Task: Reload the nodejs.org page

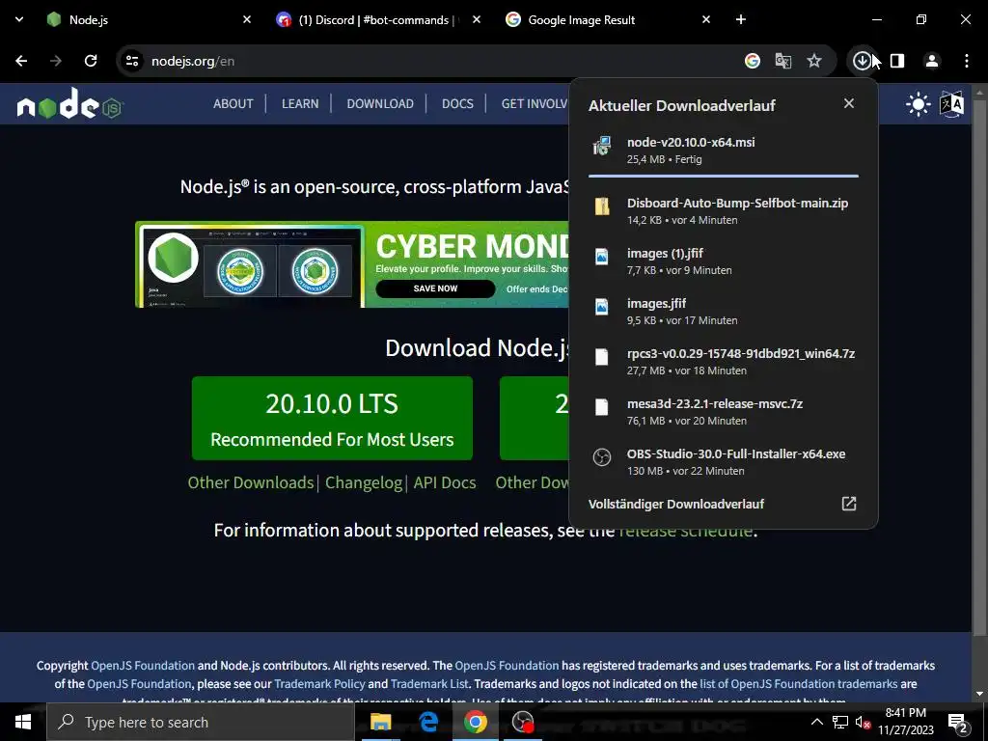Action: tap(91, 61)
